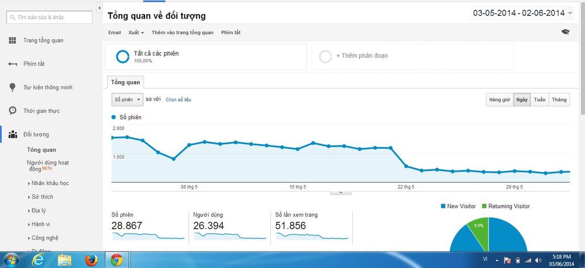The height and width of the screenshot is (268, 585).
Task: Expand Nhân khẩu học in sidebar
Action: tap(48, 183)
